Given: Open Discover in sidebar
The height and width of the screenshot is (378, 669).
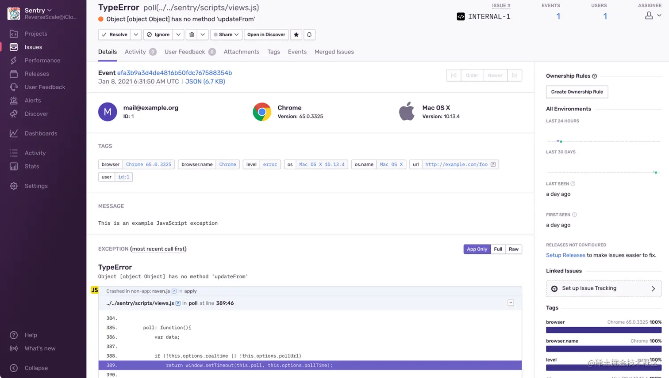Looking at the screenshot, I should click(36, 113).
